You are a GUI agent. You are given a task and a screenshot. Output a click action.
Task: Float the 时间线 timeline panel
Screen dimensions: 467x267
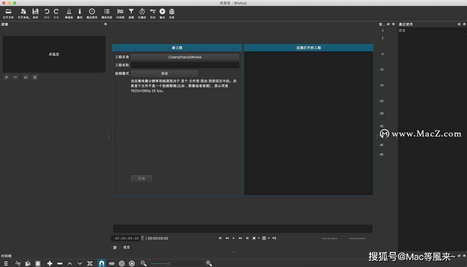click(459, 256)
